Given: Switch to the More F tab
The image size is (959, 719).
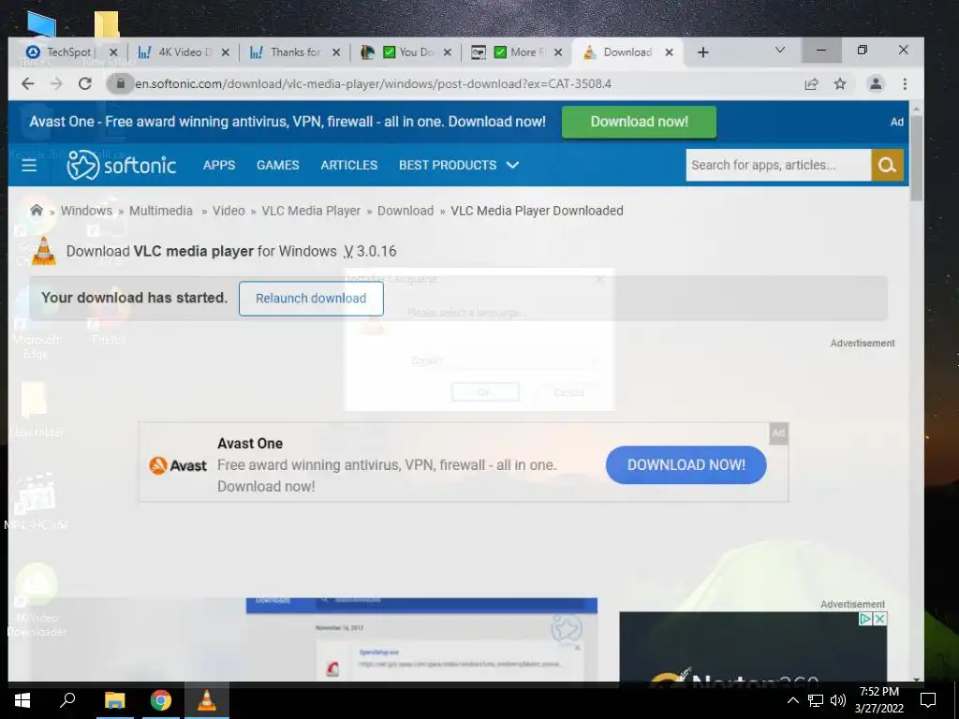Looking at the screenshot, I should (516, 52).
